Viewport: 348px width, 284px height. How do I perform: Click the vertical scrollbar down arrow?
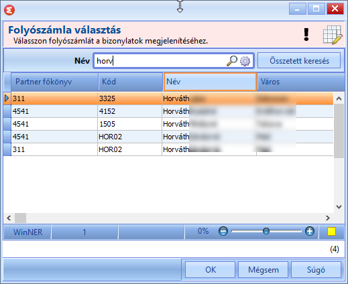(x=339, y=207)
